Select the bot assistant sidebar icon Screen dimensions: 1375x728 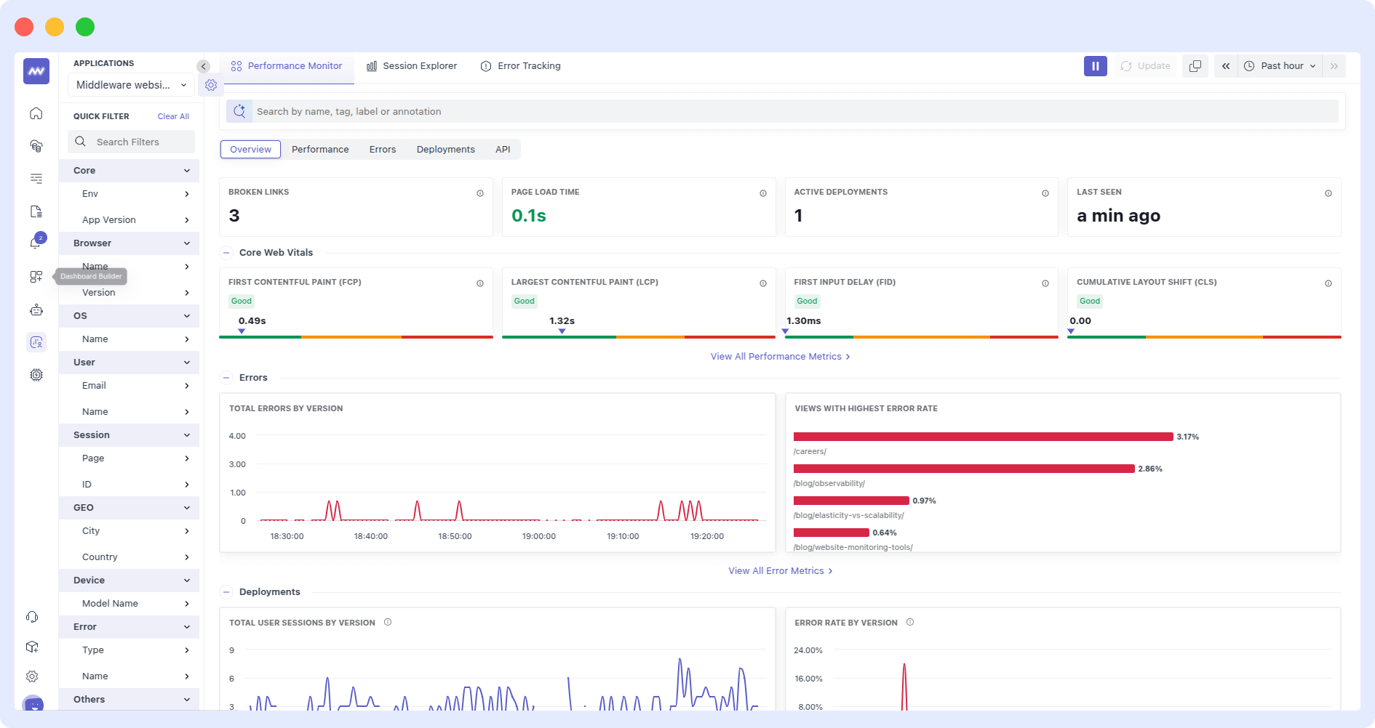(36, 310)
